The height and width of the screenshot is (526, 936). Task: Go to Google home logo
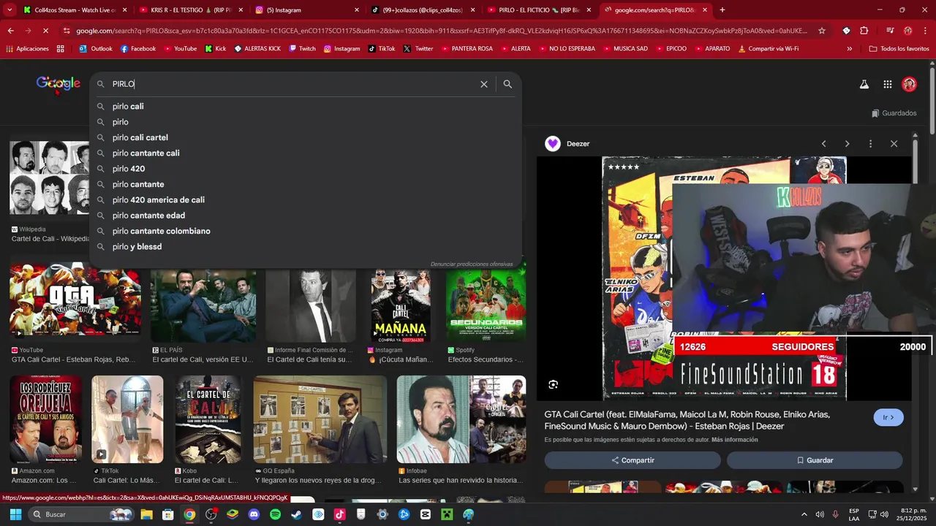pyautogui.click(x=58, y=84)
